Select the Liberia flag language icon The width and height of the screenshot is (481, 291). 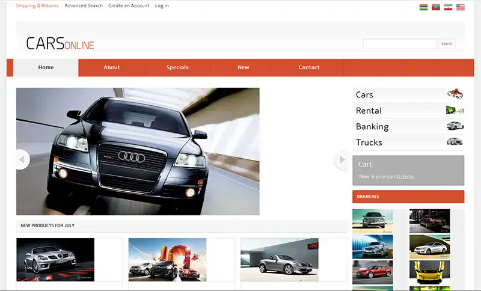461,7
